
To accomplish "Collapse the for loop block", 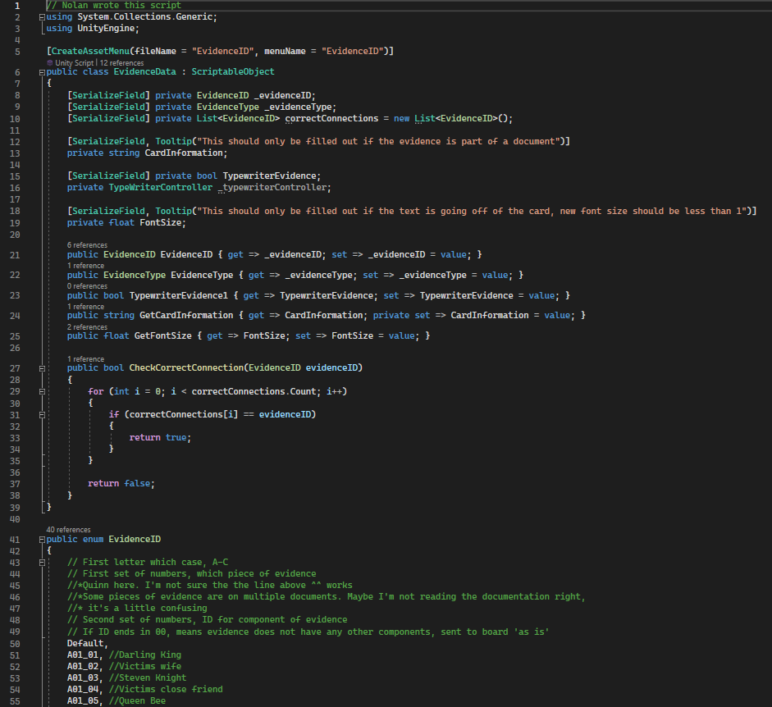I will [42, 392].
